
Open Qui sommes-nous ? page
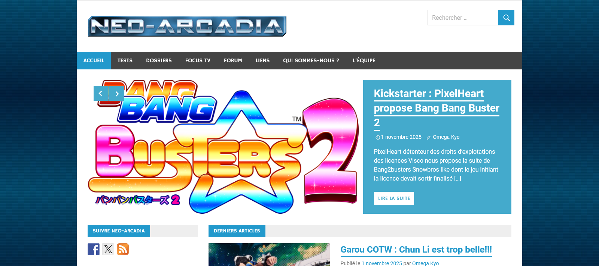[311, 60]
